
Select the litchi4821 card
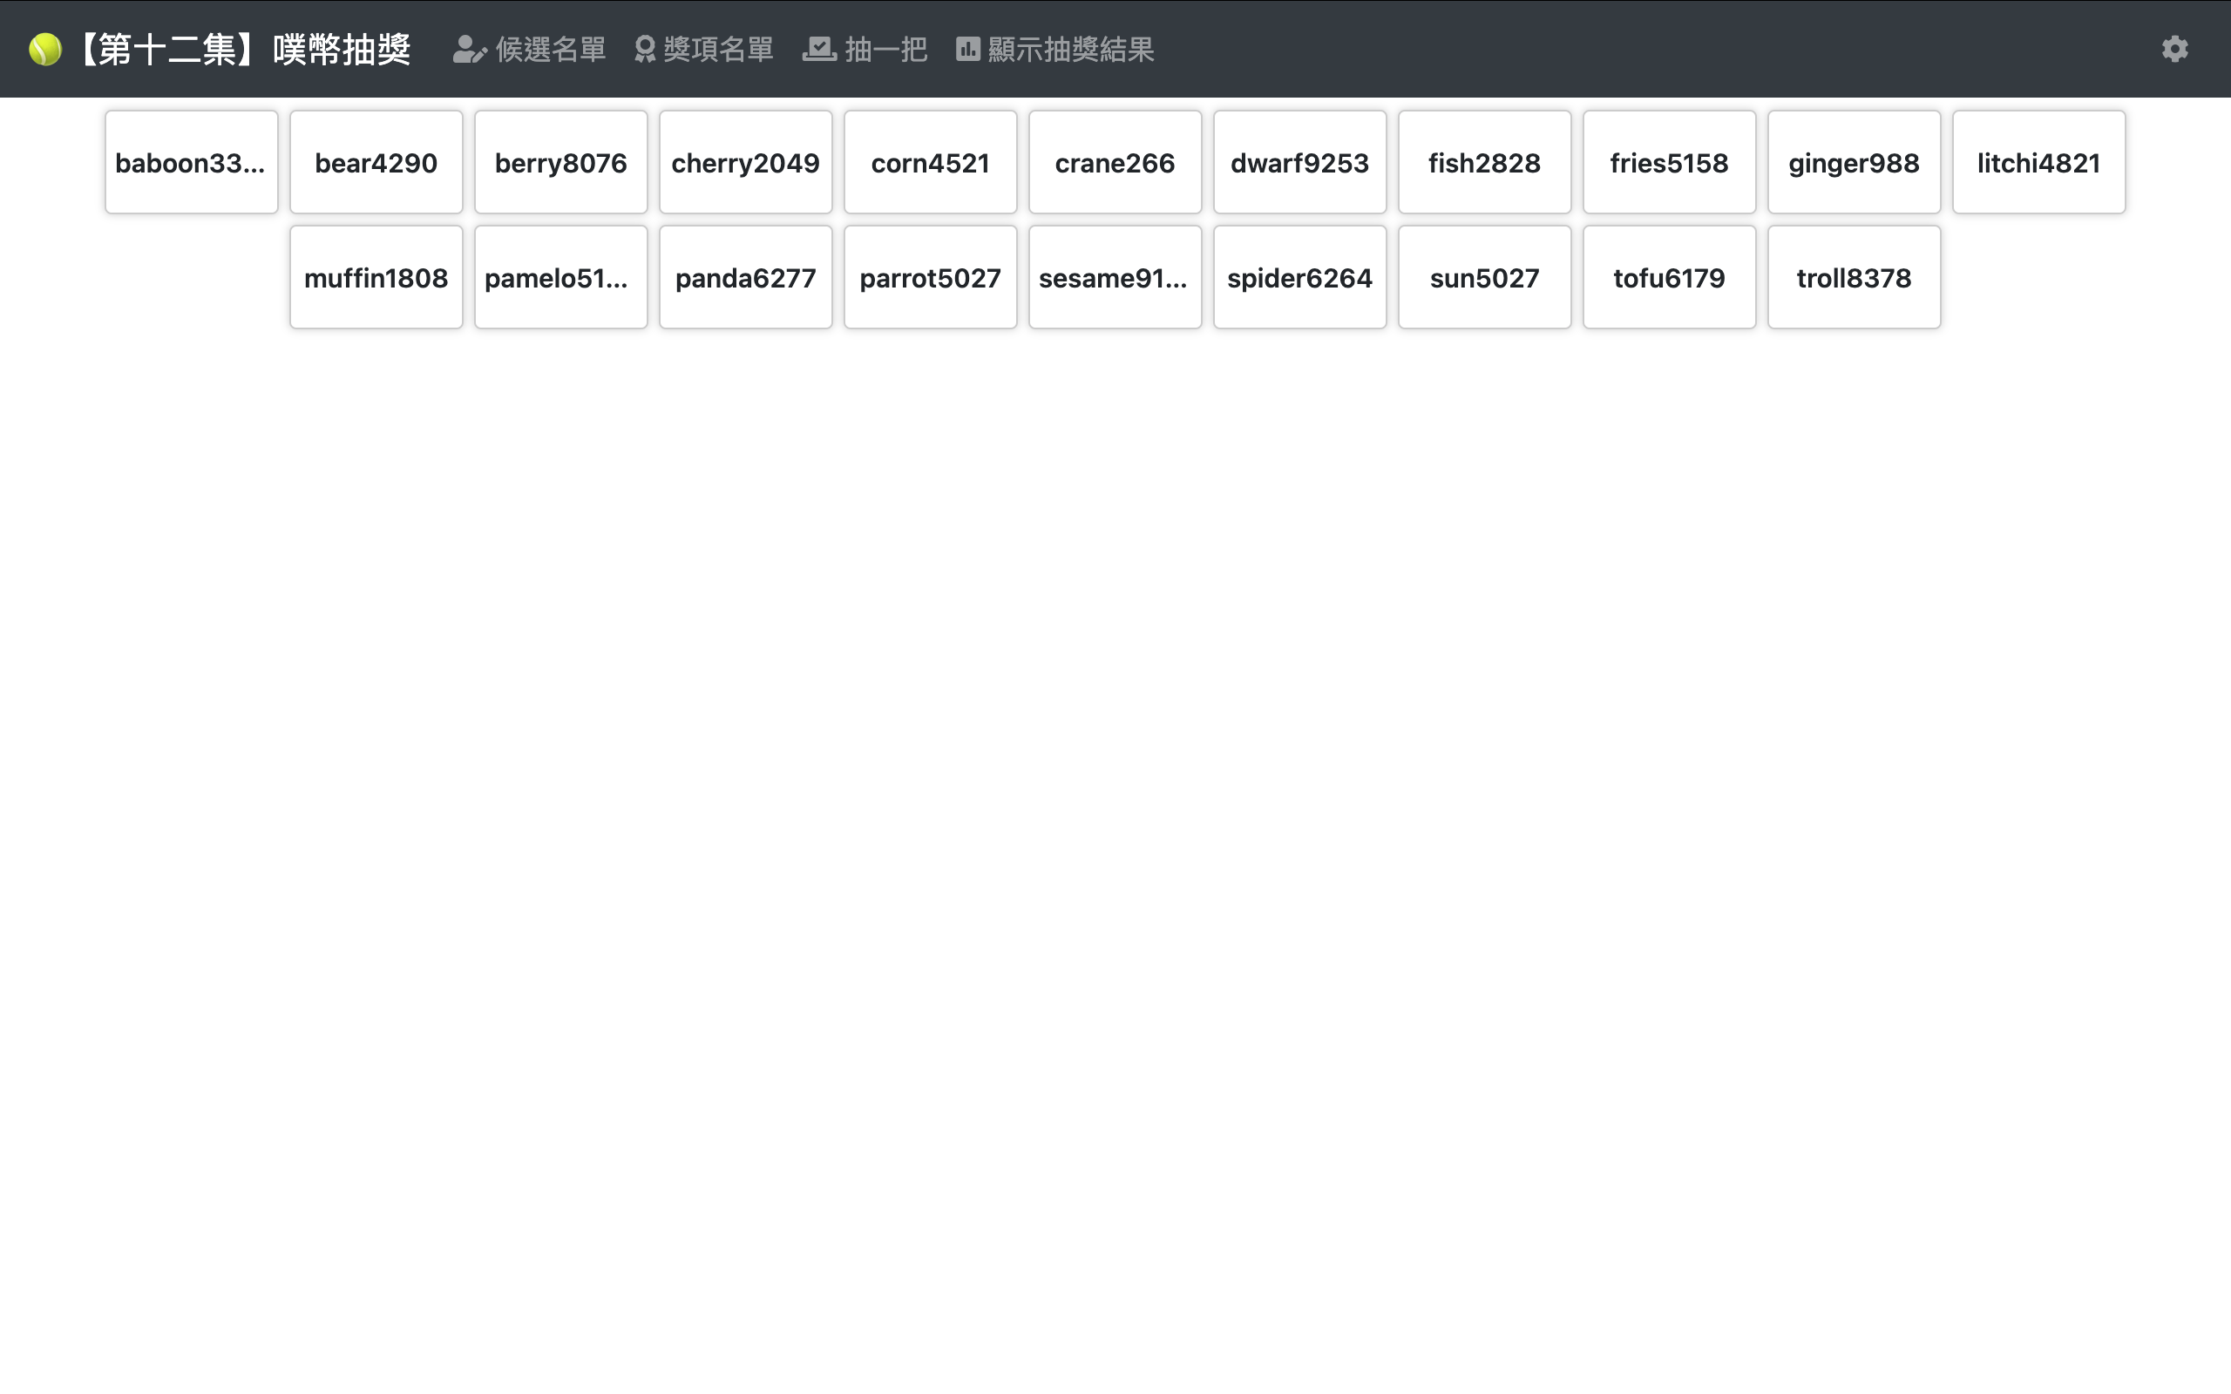[2038, 162]
